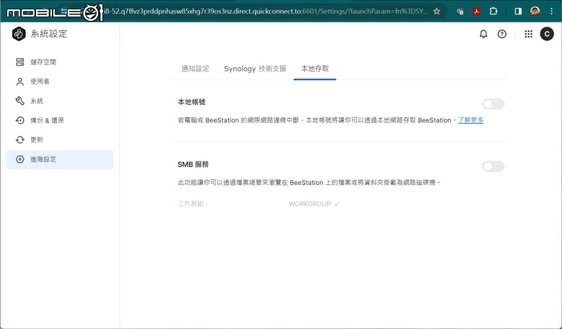Screen dimensions: 562x329
Task: Open the Chrome three-dot menu
Action: (552, 12)
